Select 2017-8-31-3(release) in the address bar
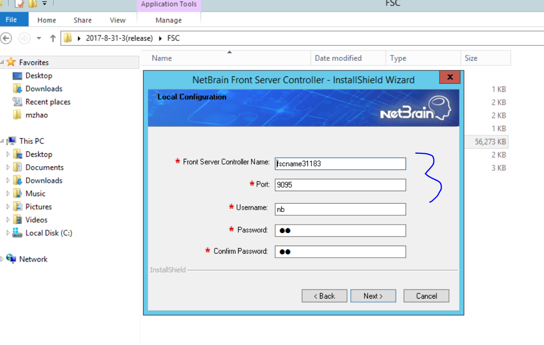This screenshot has width=544, height=345. click(x=119, y=38)
